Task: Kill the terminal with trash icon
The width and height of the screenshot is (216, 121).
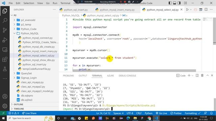Action: pos(202,75)
